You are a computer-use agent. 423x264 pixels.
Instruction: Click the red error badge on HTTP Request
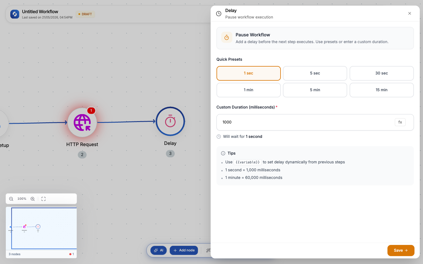tap(91, 111)
